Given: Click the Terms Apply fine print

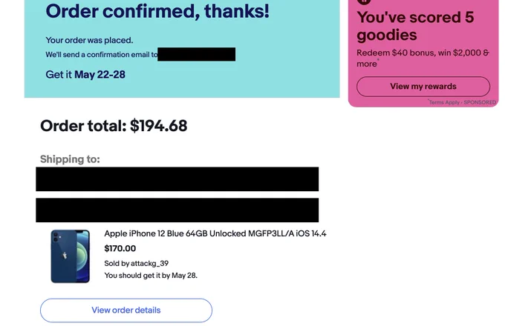Looking at the screenshot, I should pyautogui.click(x=444, y=102).
